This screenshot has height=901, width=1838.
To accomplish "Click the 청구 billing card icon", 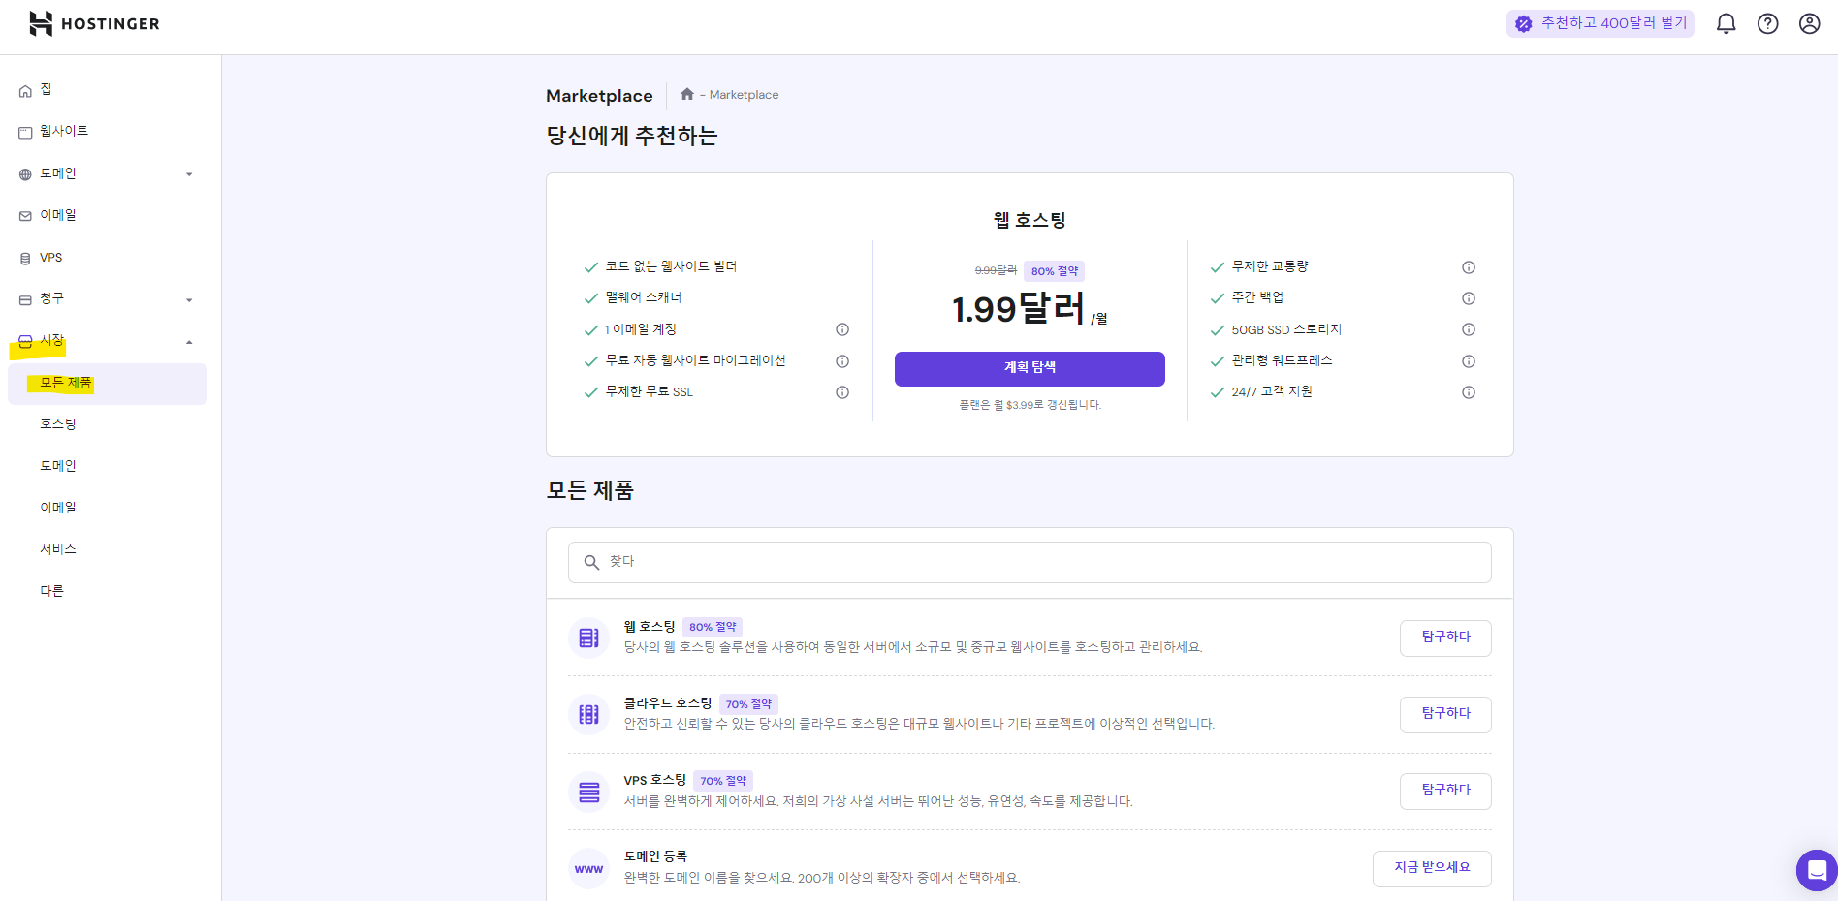I will [25, 300].
